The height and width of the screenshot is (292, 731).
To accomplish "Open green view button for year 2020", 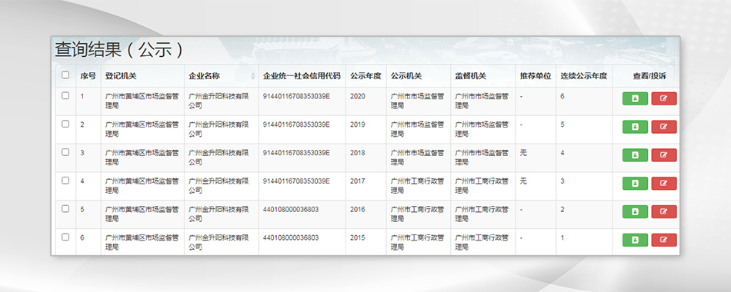I will 635,98.
